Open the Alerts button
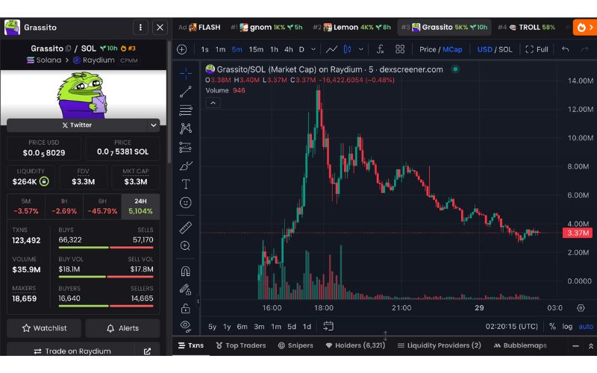Screen dimensions: 597x373 122,328
